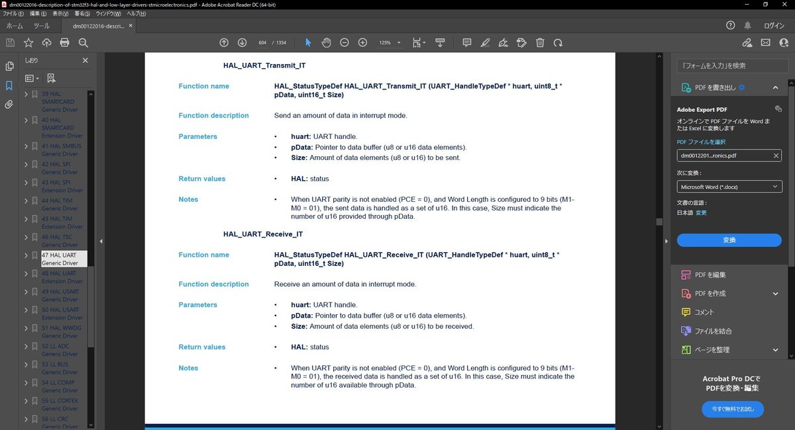Expand the 47 HAL UART bookmark
This screenshot has width=795, height=430.
pyautogui.click(x=26, y=255)
